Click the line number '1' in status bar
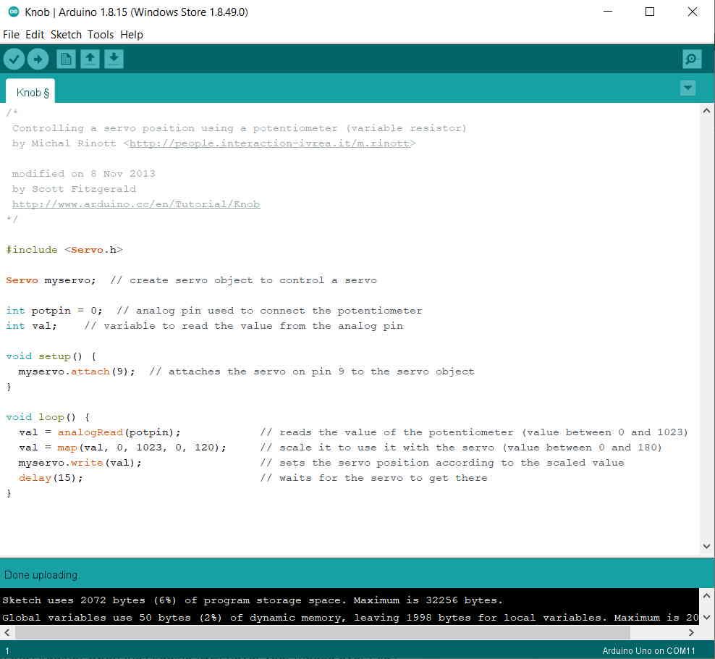Viewport: 715px width, 659px height. [x=7, y=651]
